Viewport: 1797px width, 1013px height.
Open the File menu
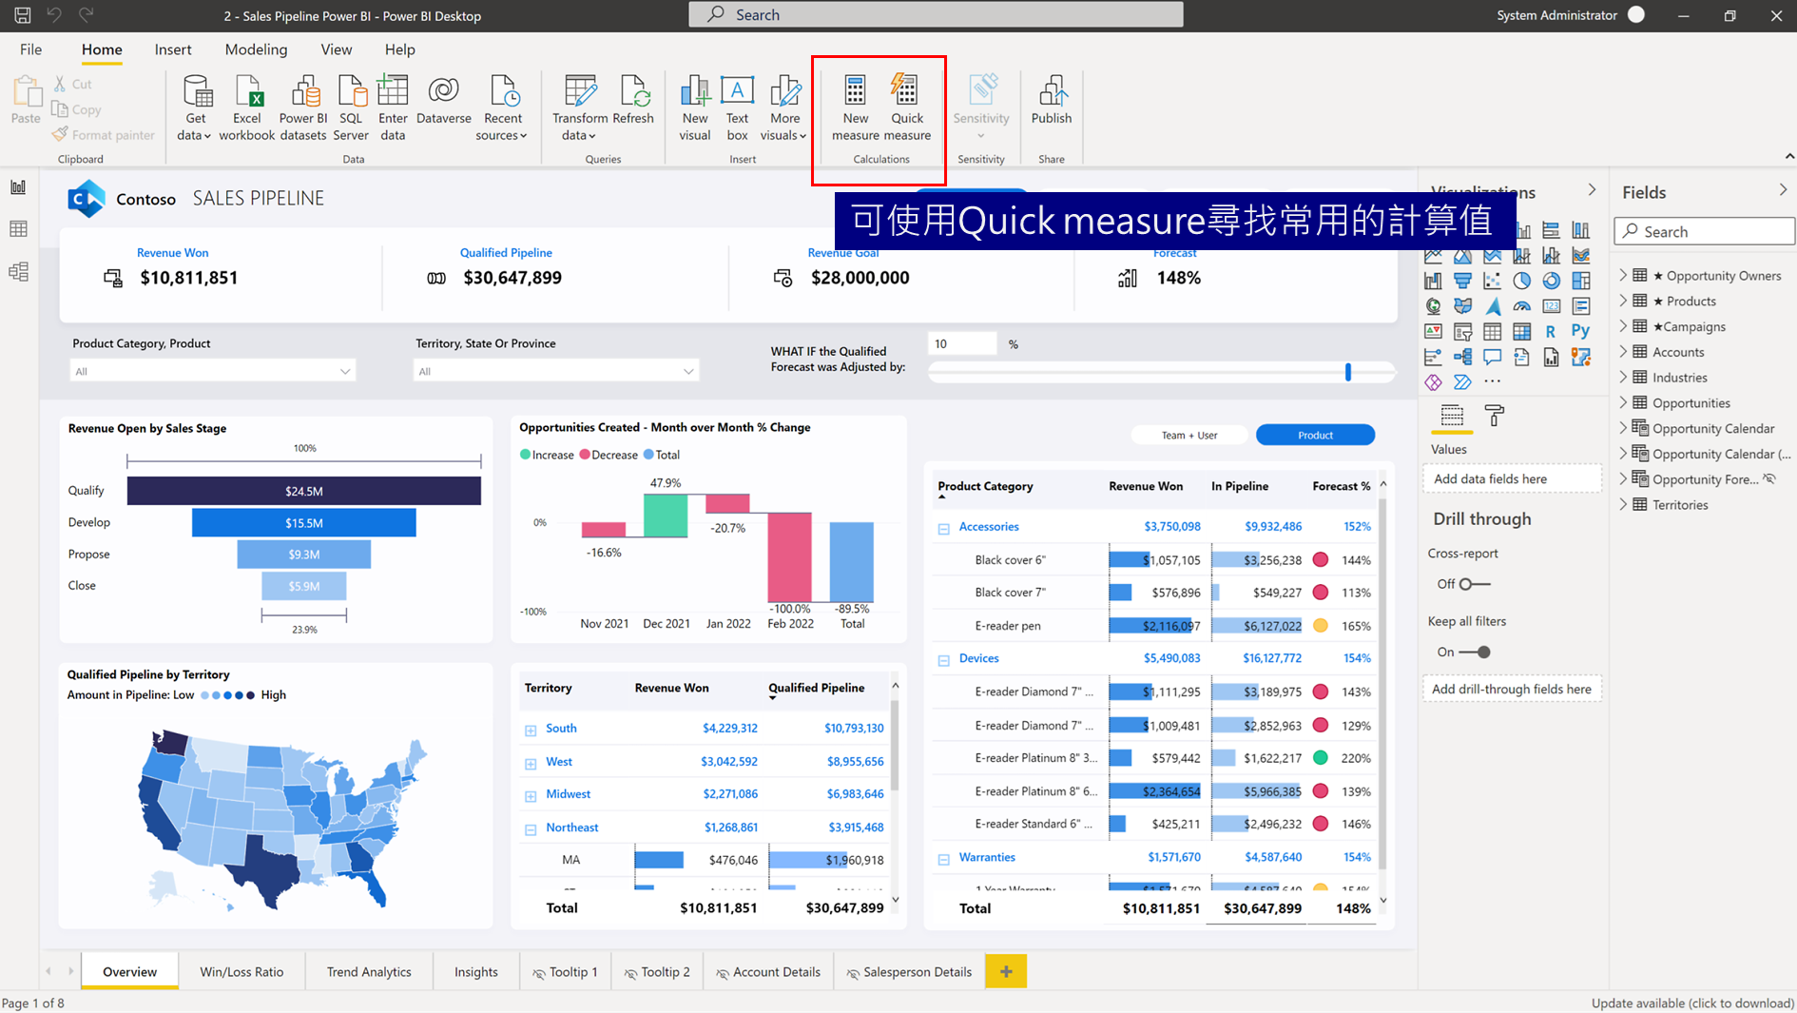point(30,49)
